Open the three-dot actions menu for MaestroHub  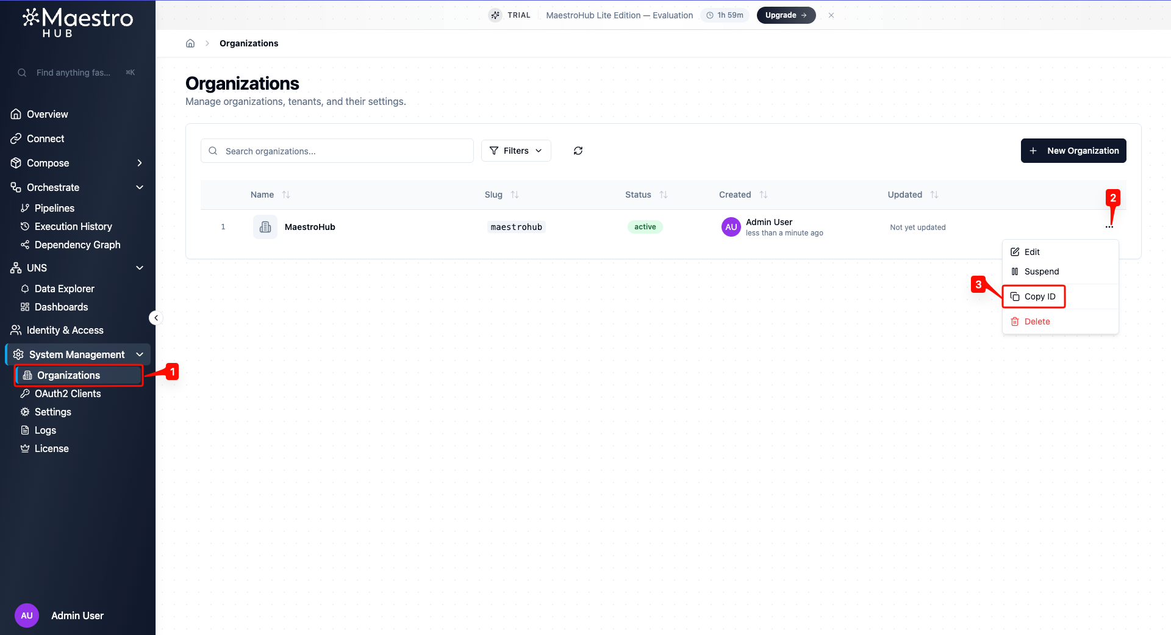click(x=1109, y=227)
